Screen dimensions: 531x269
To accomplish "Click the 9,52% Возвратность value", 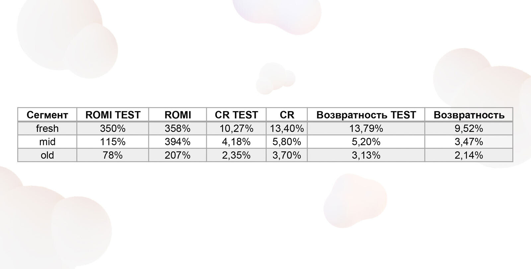I will point(469,128).
